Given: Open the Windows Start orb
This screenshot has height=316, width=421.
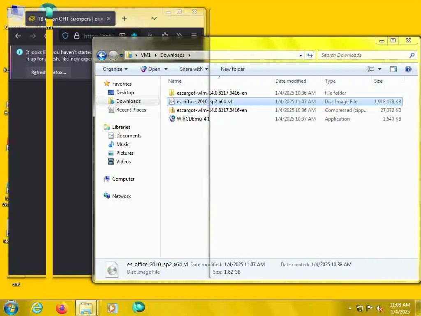Looking at the screenshot, I should pos(11,308).
